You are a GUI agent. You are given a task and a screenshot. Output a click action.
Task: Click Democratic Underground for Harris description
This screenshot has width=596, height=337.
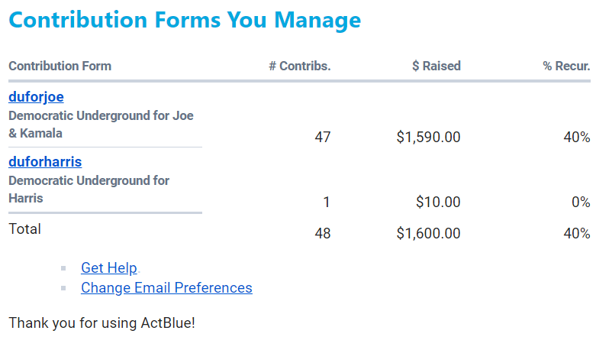tap(89, 190)
